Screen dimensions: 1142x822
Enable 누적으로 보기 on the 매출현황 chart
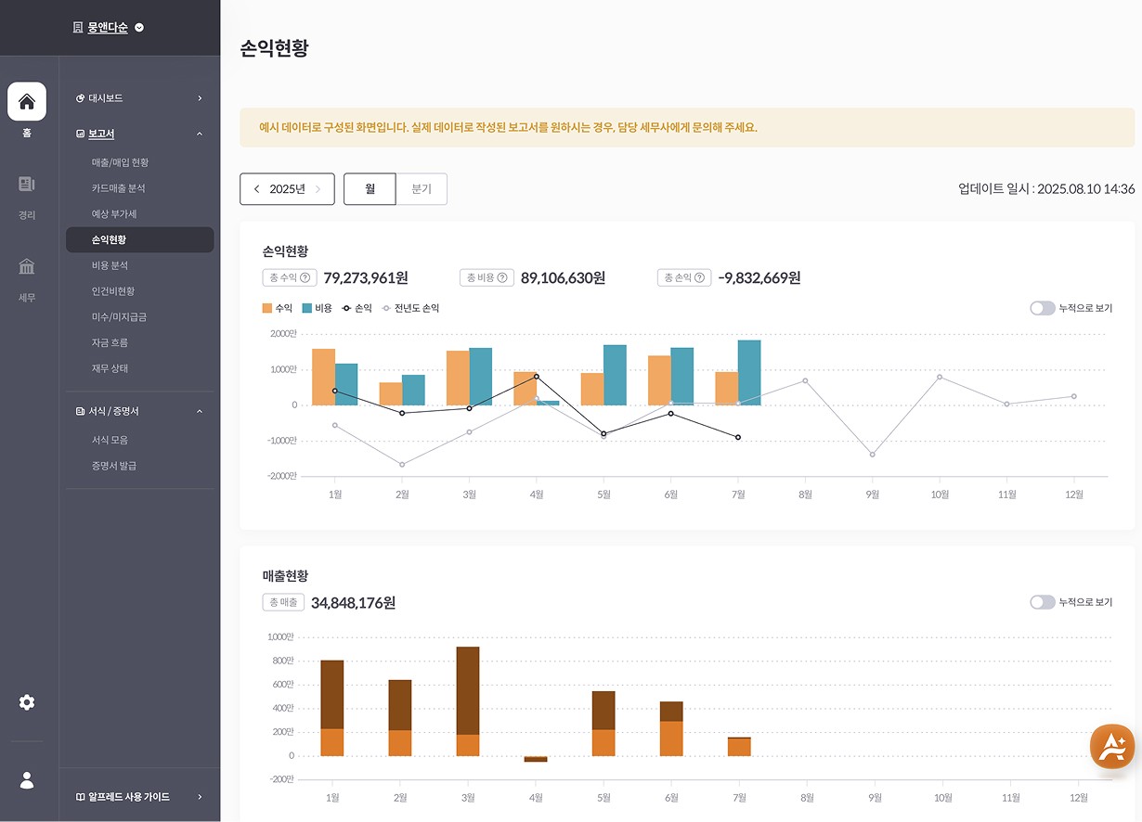1040,601
